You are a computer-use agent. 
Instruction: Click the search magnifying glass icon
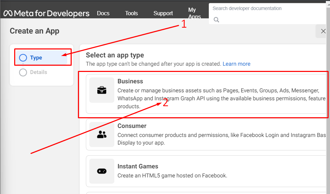tap(216, 20)
